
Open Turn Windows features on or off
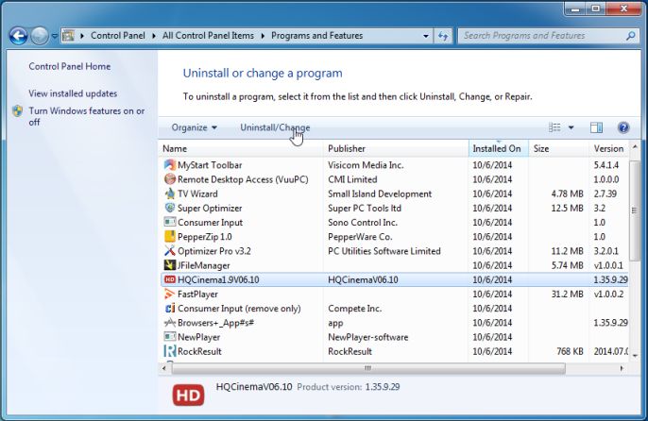[86, 116]
